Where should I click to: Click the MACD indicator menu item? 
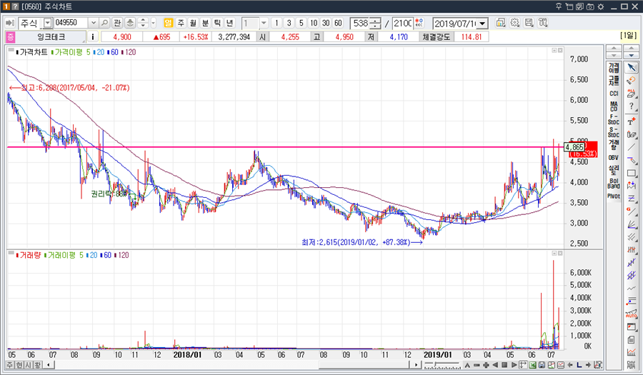click(x=614, y=106)
